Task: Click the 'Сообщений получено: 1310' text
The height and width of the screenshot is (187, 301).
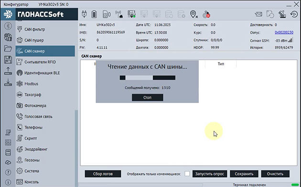Action: pyautogui.click(x=148, y=88)
